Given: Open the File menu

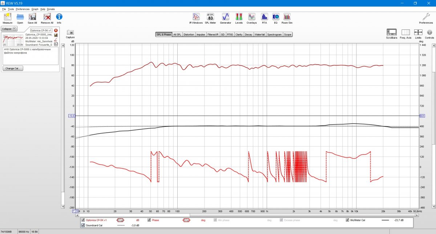Looking at the screenshot, I should 4,9.
